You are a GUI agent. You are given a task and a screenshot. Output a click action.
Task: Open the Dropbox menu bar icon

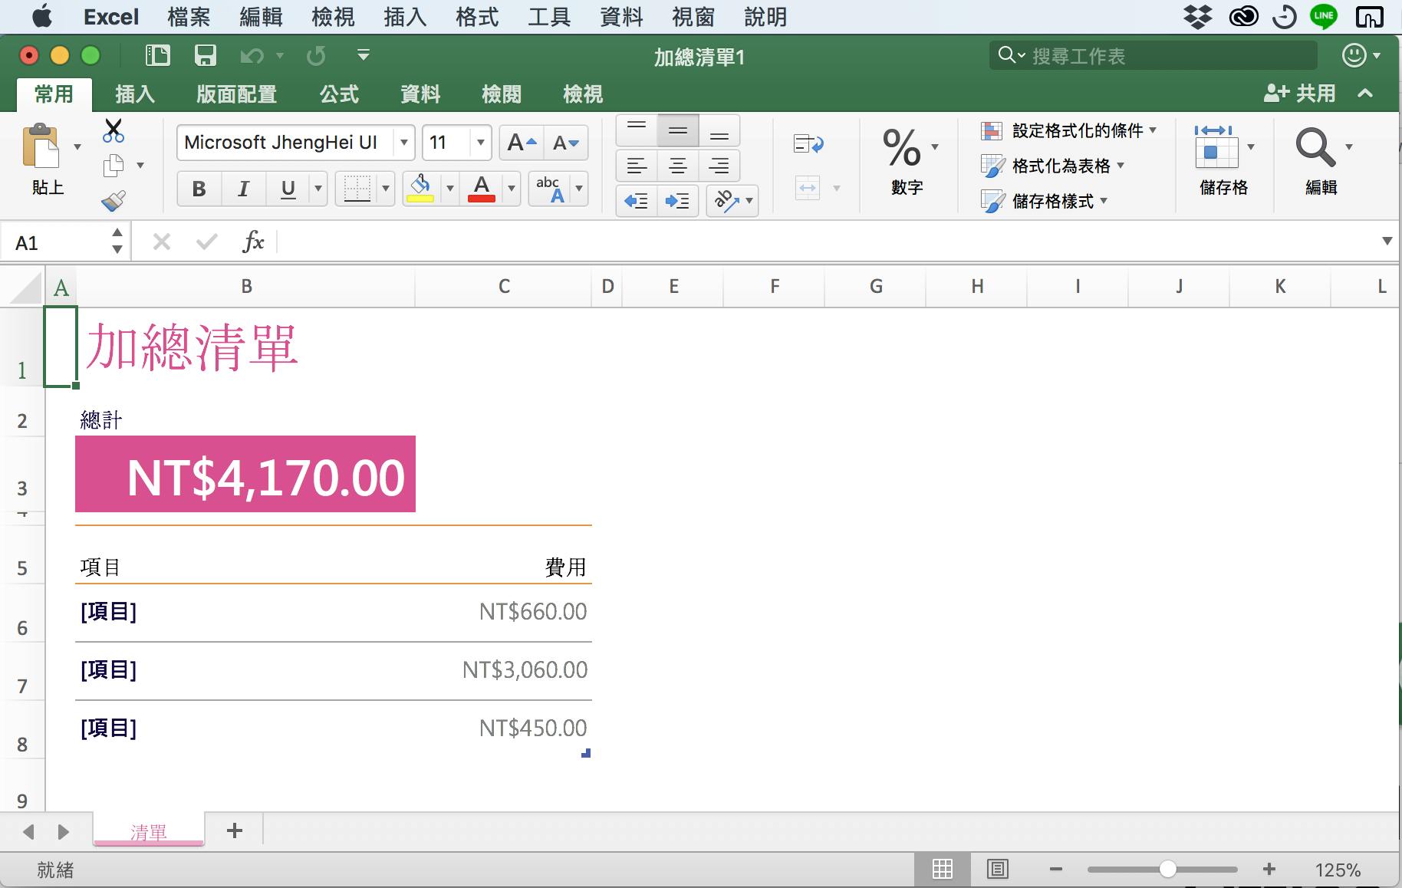click(x=1197, y=16)
